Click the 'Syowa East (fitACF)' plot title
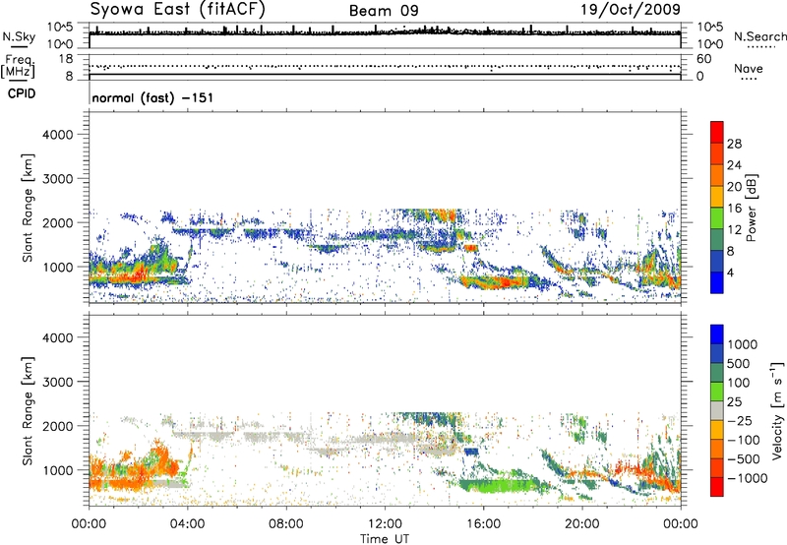 pyautogui.click(x=178, y=10)
